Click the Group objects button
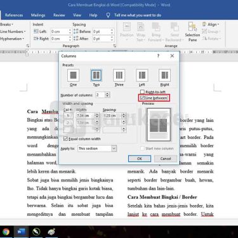 pos(211,32)
